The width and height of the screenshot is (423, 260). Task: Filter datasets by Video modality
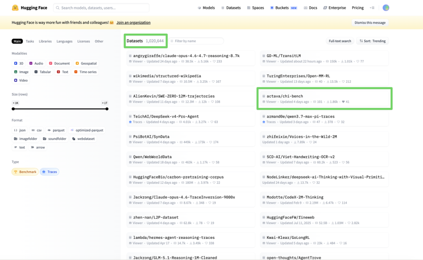(x=21, y=80)
